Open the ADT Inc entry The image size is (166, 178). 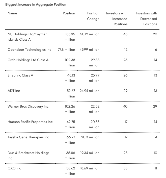point(14,91)
